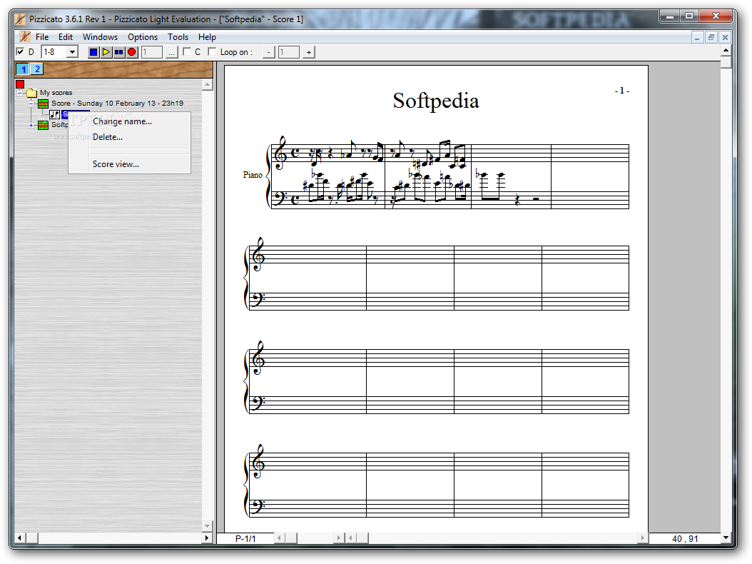Image resolution: width=752 pixels, height=564 pixels.
Task: Toggle the D checkbox
Action: click(x=20, y=52)
